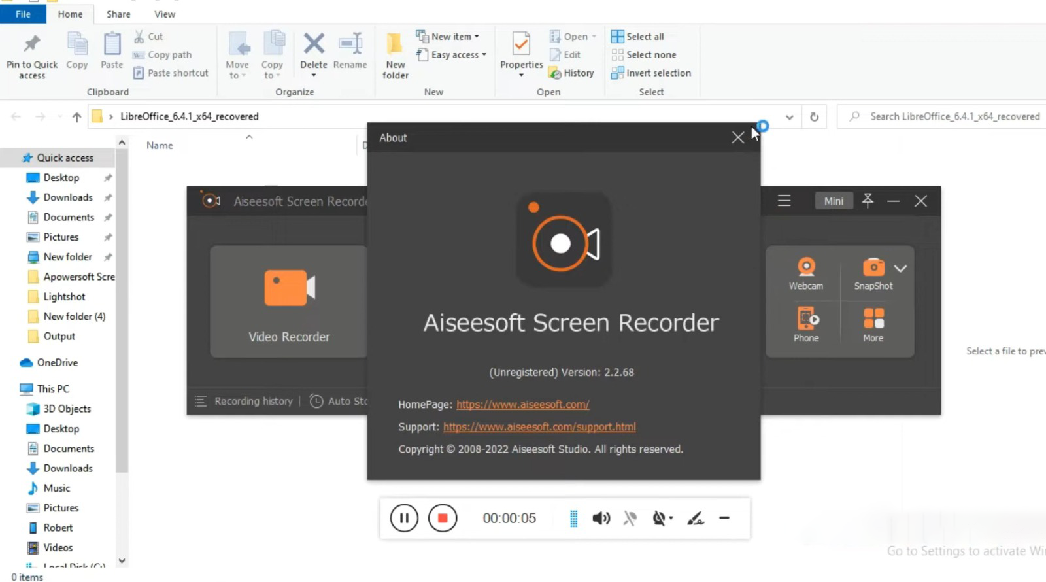This screenshot has width=1046, height=582.
Task: Sort by the Name column header
Action: click(160, 145)
